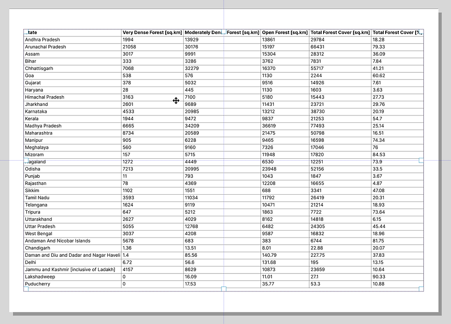Click the 'Very Dense Forest [sq.km]' header
This screenshot has width=451, height=324.
point(152,33)
